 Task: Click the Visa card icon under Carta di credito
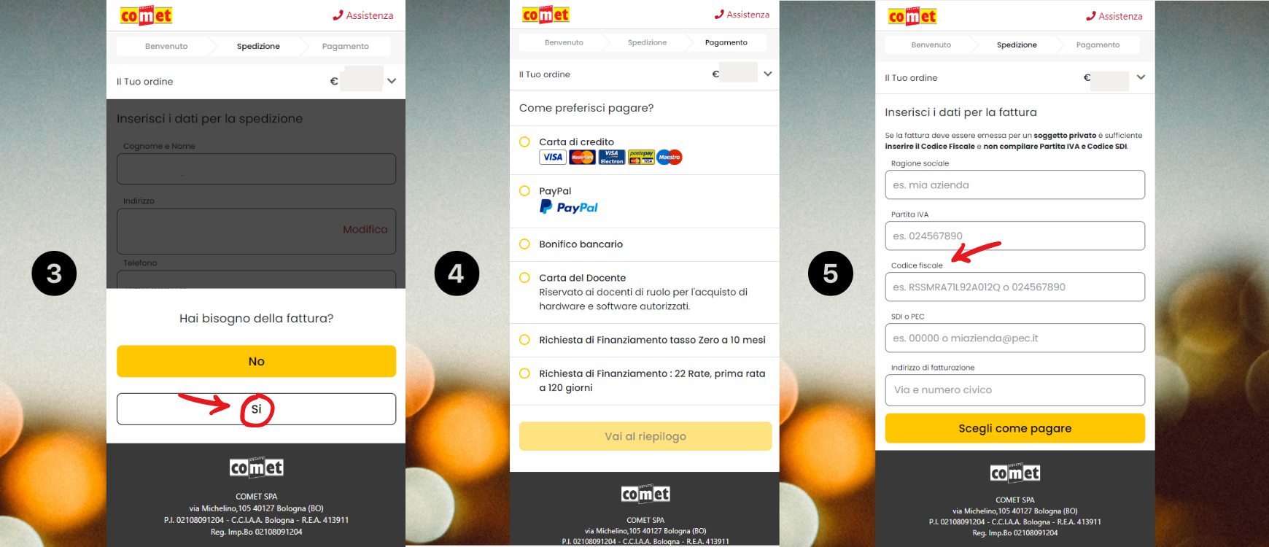point(553,157)
